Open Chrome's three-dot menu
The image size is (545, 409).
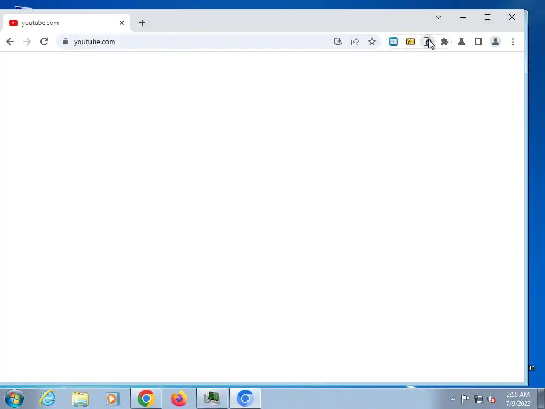513,42
